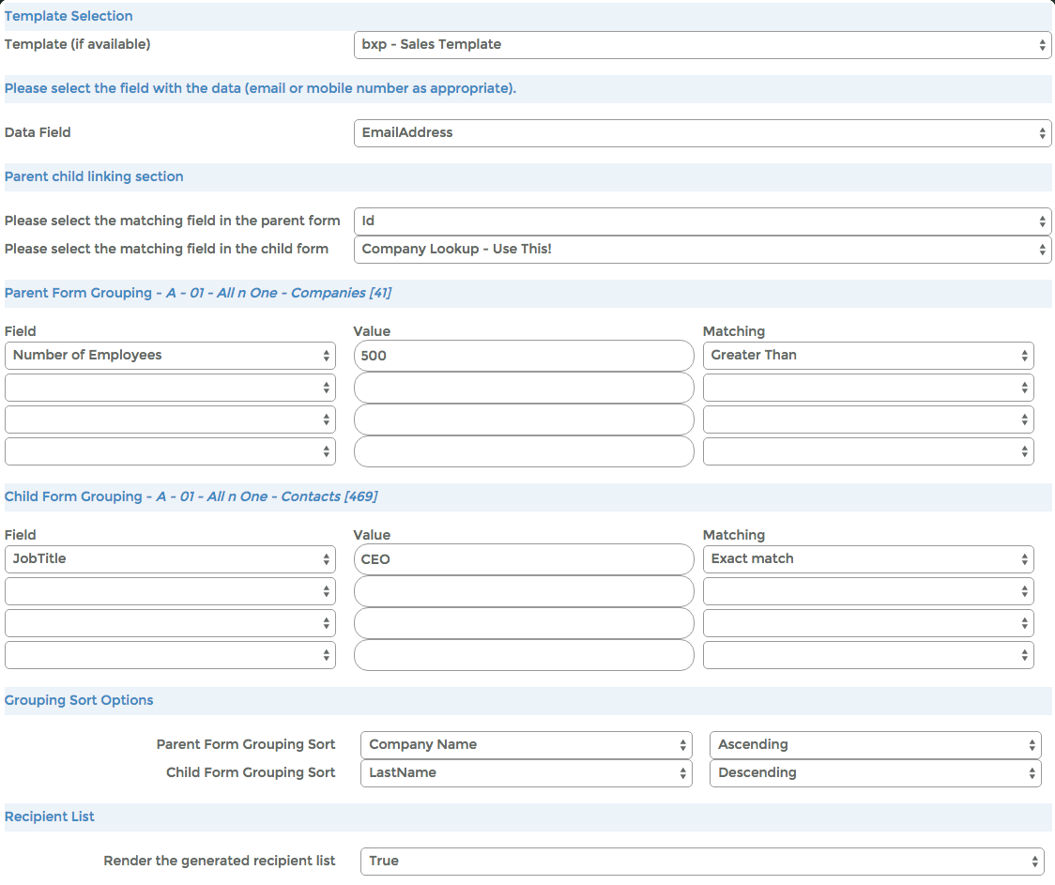The width and height of the screenshot is (1055, 885).
Task: Open the second empty child grouping Matching dropdown
Action: (868, 623)
